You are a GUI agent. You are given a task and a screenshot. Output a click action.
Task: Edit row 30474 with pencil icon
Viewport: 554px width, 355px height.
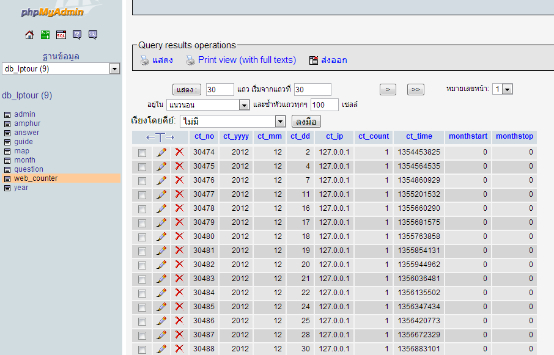(x=161, y=152)
